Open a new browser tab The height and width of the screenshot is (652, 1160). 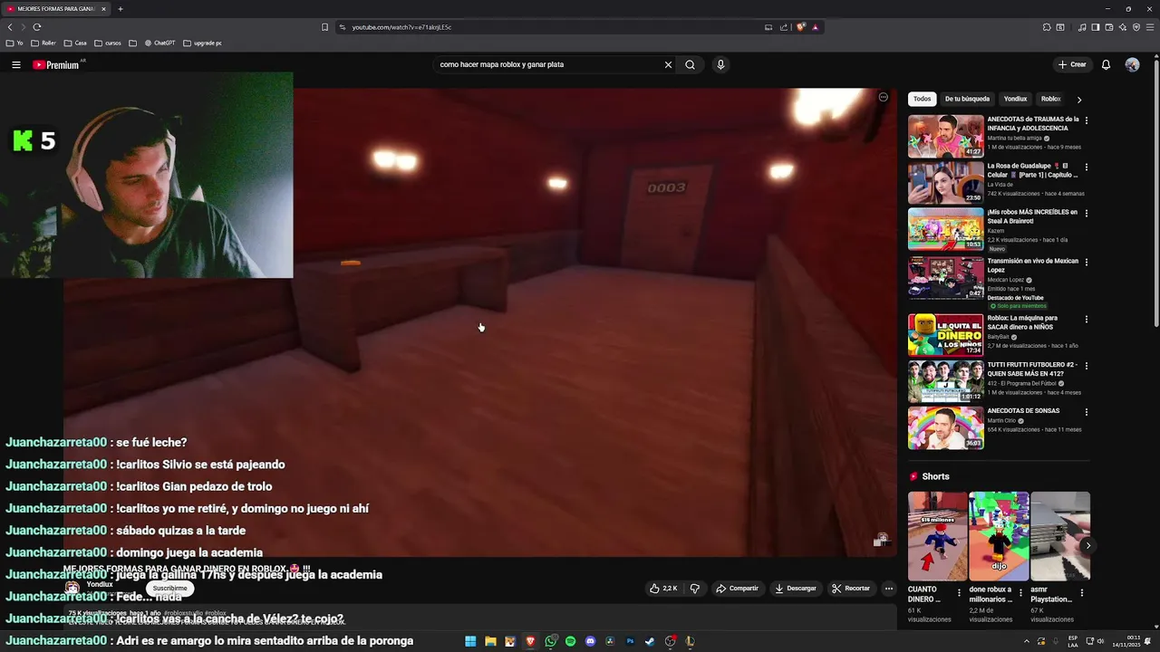point(120,9)
